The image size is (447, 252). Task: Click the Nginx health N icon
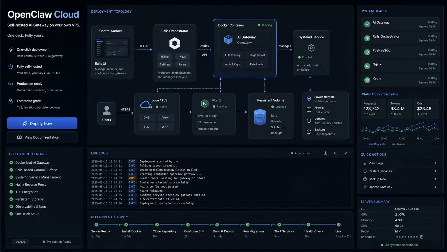tap(367, 66)
